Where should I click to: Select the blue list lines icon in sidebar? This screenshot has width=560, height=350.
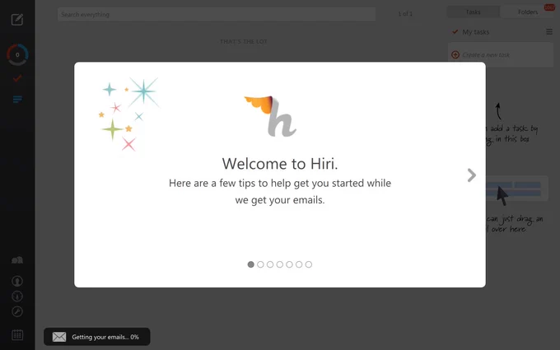coord(17,100)
